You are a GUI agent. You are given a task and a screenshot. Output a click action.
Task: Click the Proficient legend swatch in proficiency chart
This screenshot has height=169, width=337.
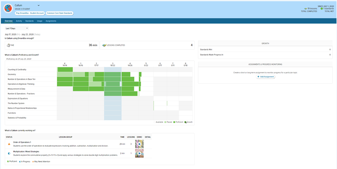pos(174,122)
